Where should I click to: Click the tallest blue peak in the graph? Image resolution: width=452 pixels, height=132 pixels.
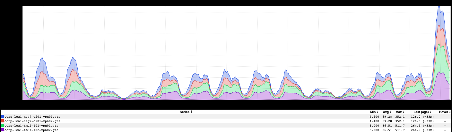click(439, 7)
